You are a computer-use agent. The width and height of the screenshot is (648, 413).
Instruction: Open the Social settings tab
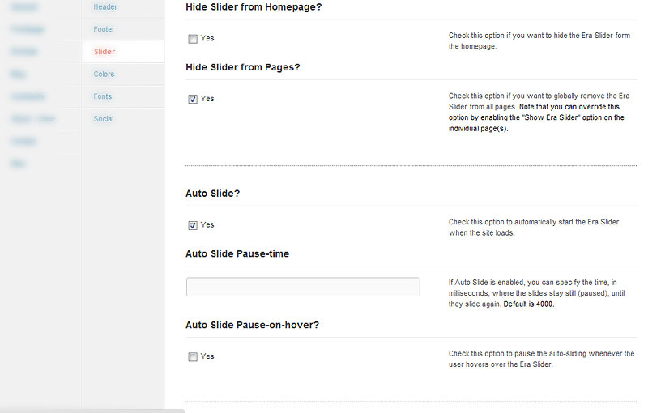click(x=104, y=119)
